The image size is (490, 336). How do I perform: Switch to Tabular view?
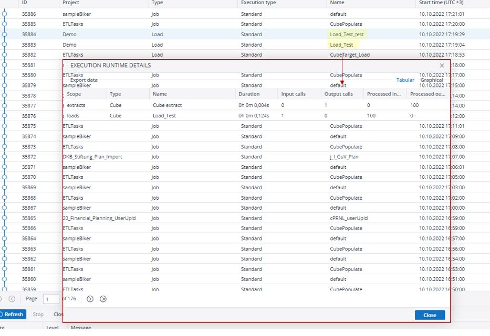pyautogui.click(x=405, y=80)
